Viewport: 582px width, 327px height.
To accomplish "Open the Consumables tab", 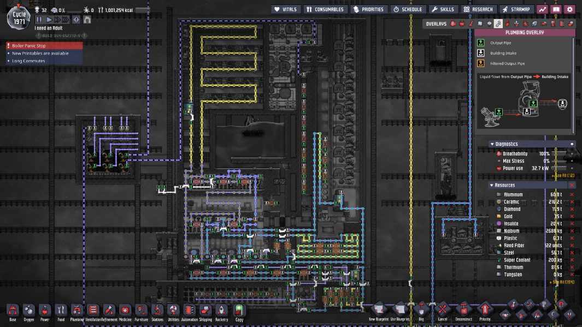I will click(x=325, y=9).
